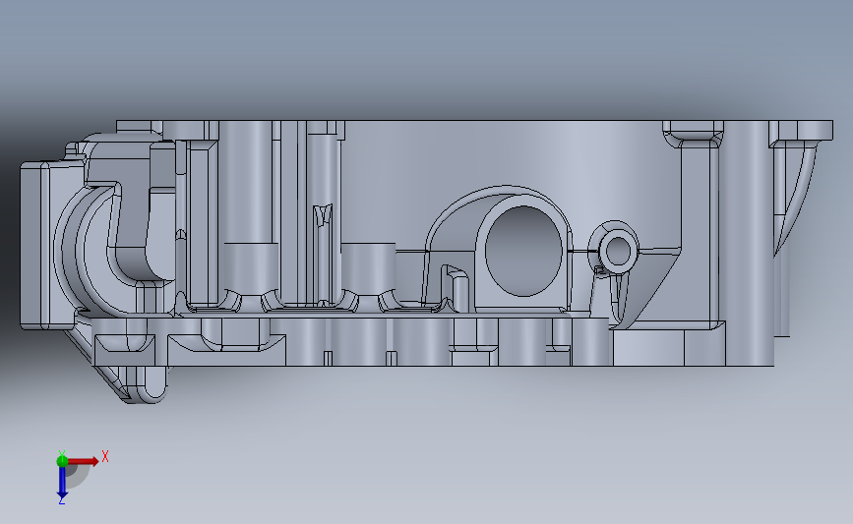This screenshot has height=524, width=853.
Task: Select the large circular bore face on the model
Action: 522,251
